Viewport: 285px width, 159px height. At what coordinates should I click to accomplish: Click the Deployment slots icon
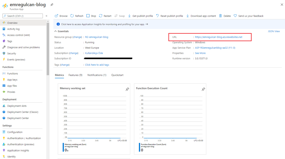[4, 106]
